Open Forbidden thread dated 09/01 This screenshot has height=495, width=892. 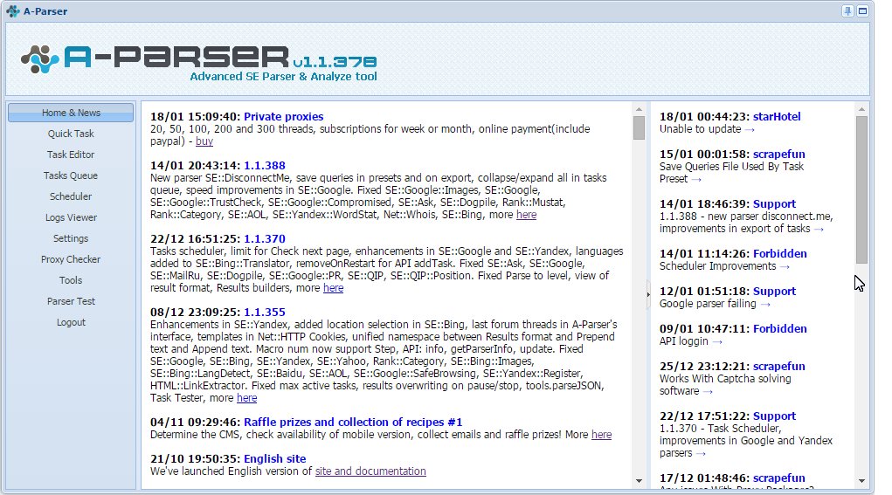click(779, 328)
